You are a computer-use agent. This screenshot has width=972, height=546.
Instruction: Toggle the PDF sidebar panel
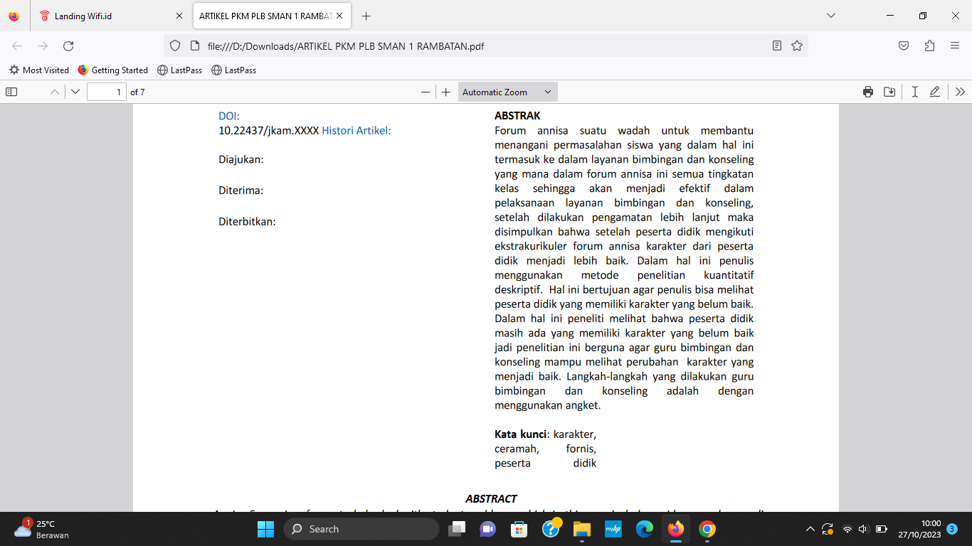coord(11,92)
